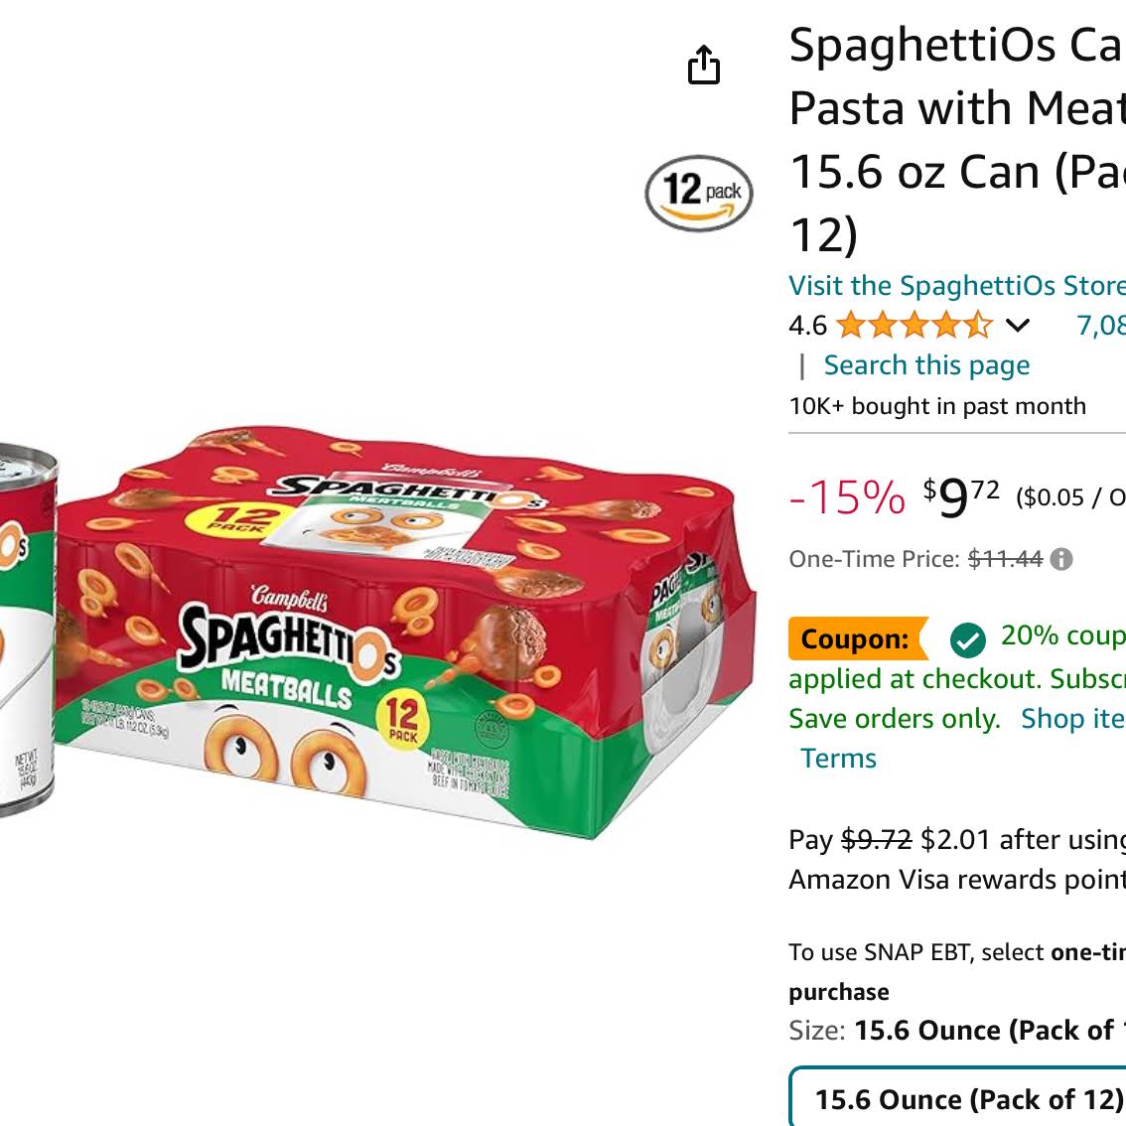The width and height of the screenshot is (1126, 1126).
Task: Click the Shop items coupon link
Action: 1072,719
